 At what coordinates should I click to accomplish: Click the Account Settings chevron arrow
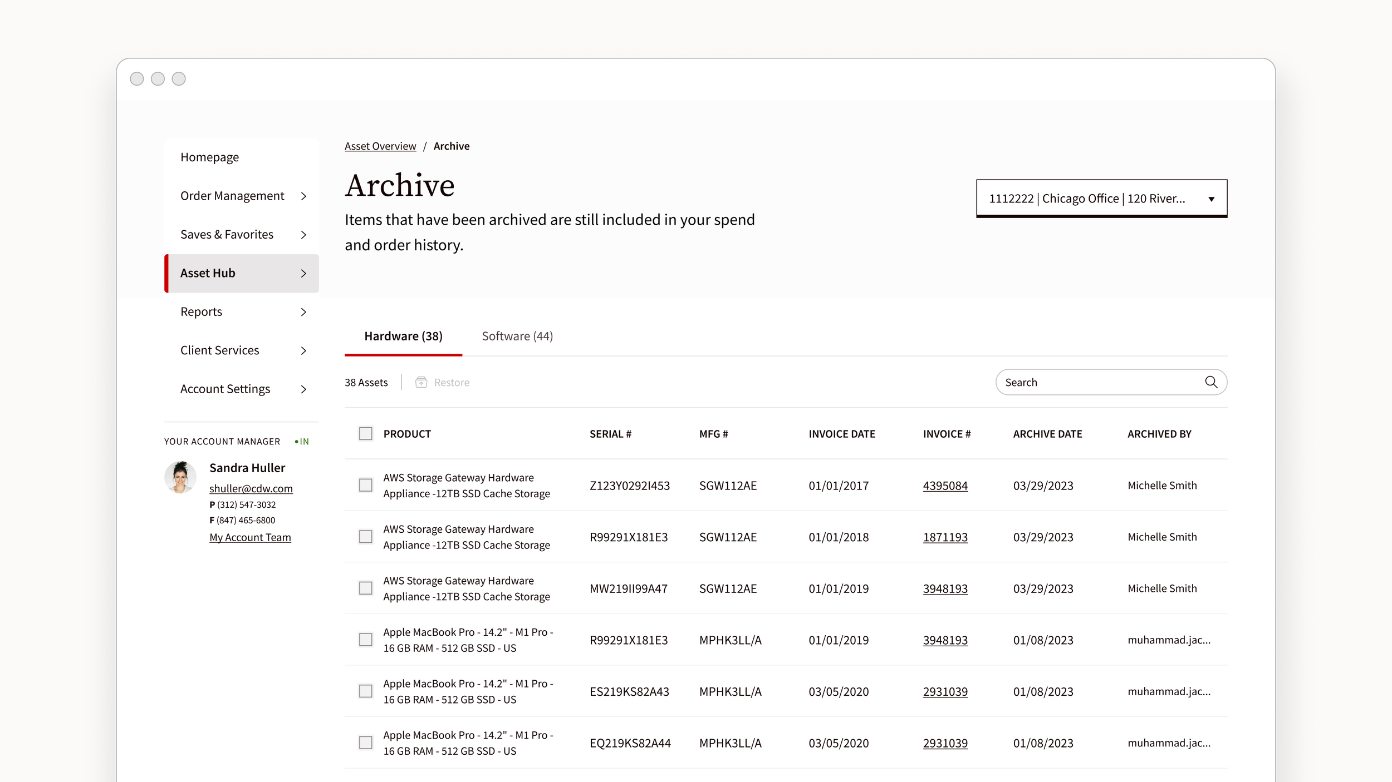303,389
